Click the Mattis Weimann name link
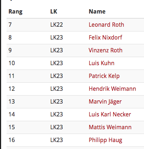This screenshot has height=149, width=144. point(110,127)
